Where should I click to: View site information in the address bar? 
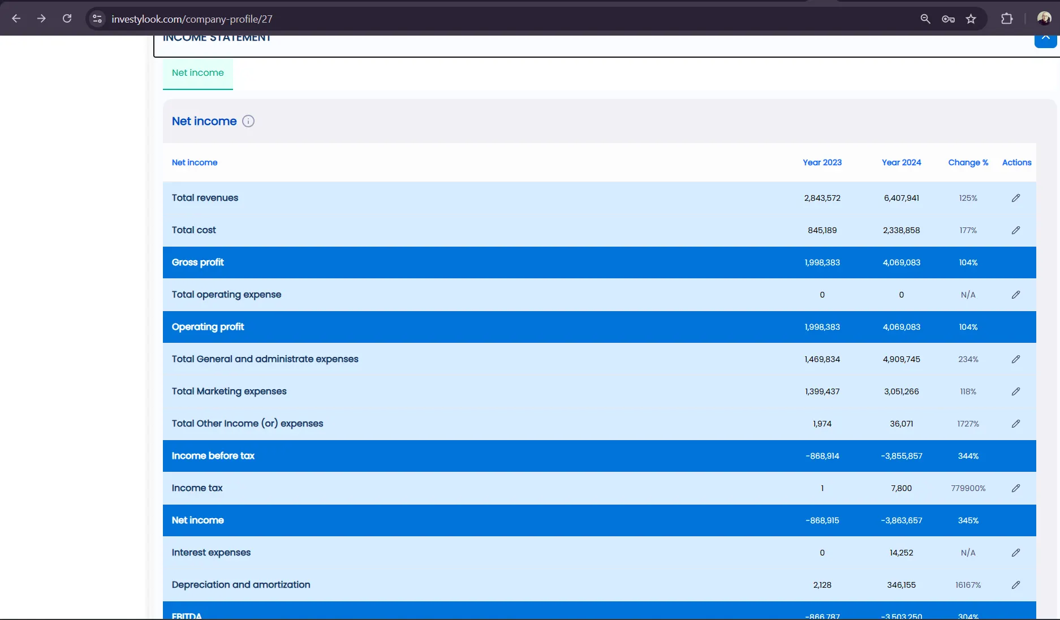97,19
